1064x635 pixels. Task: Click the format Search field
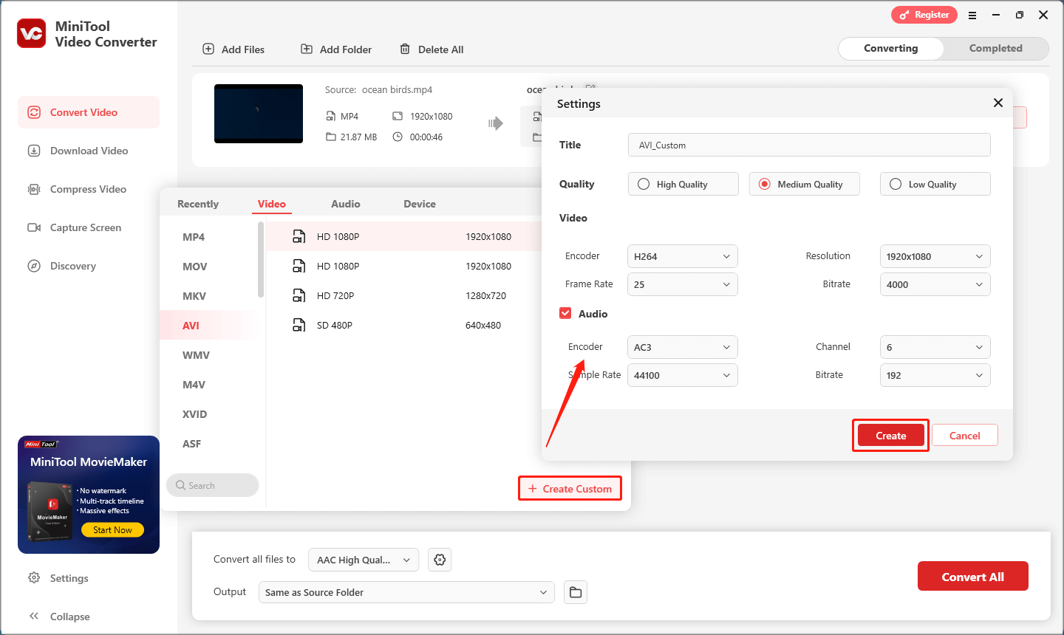213,485
